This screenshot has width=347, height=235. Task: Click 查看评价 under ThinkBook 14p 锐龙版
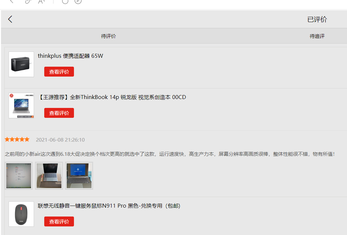[59, 113]
